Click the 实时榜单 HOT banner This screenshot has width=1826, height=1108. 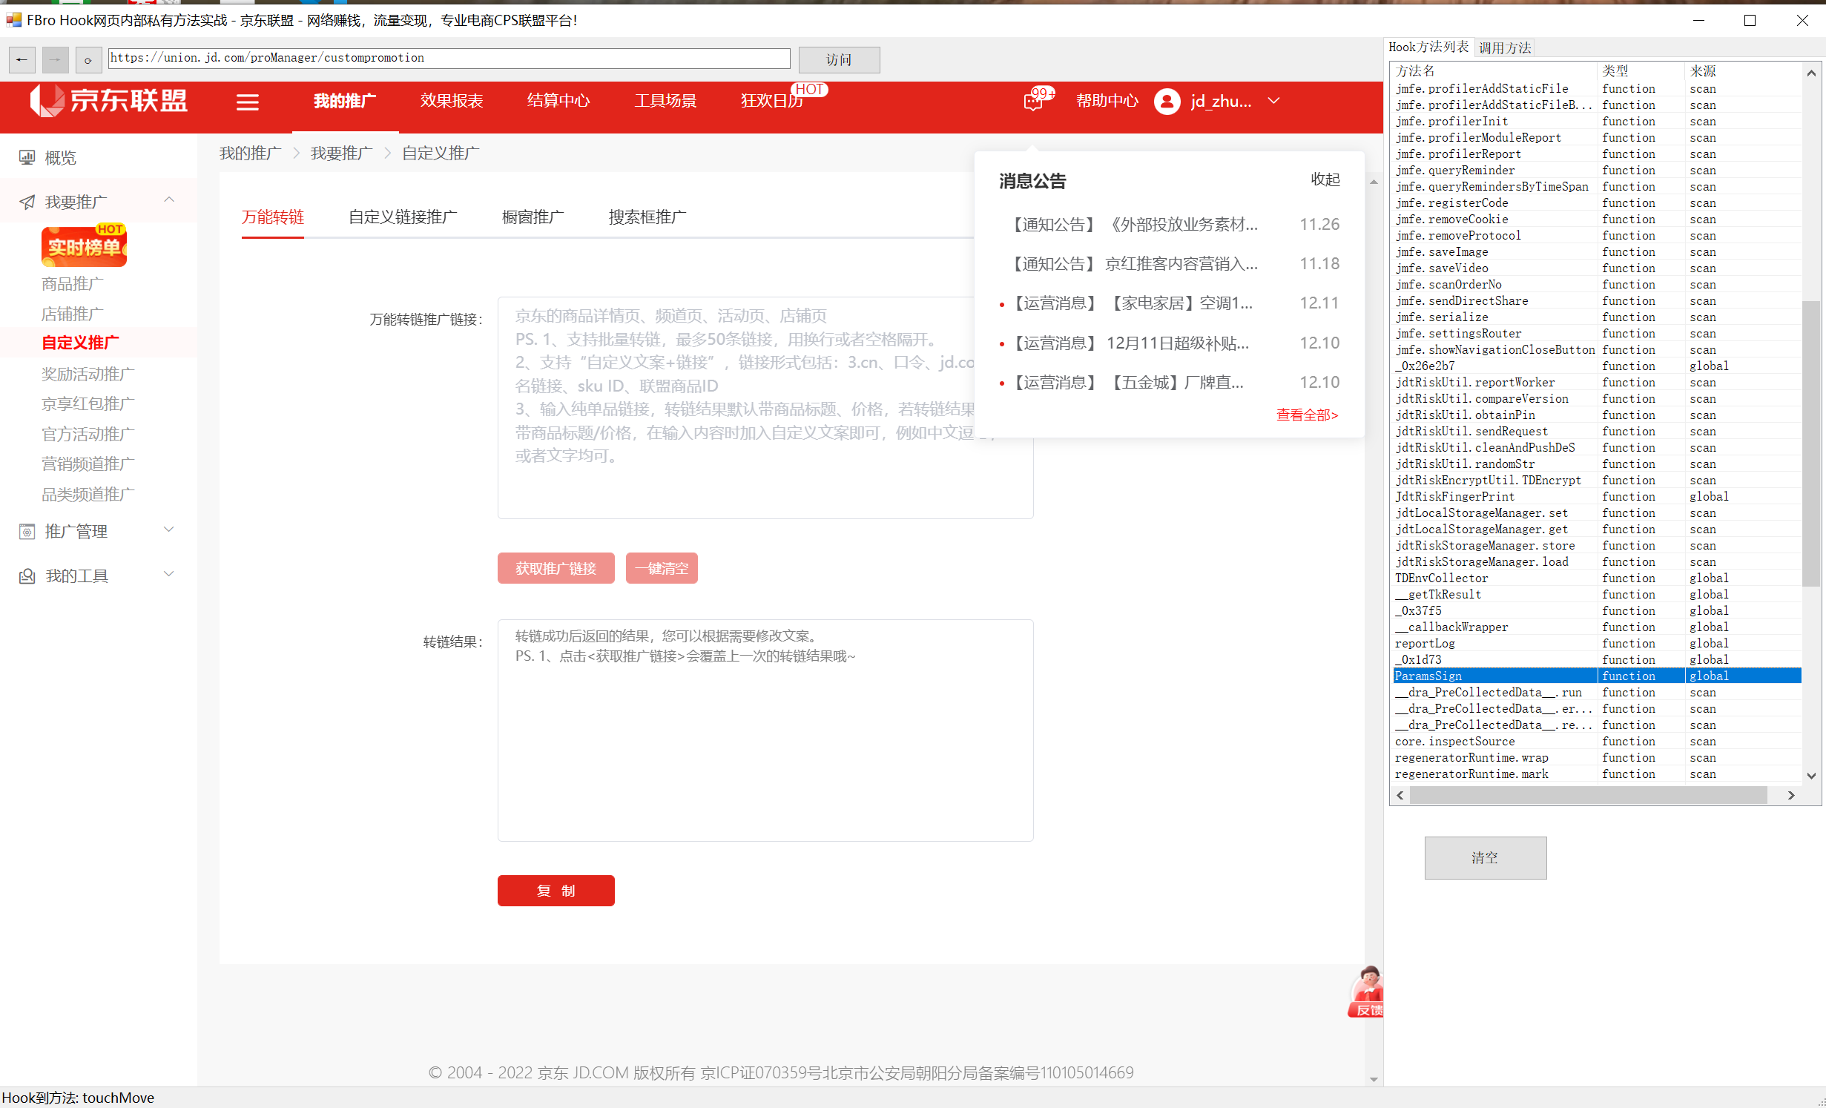(84, 245)
